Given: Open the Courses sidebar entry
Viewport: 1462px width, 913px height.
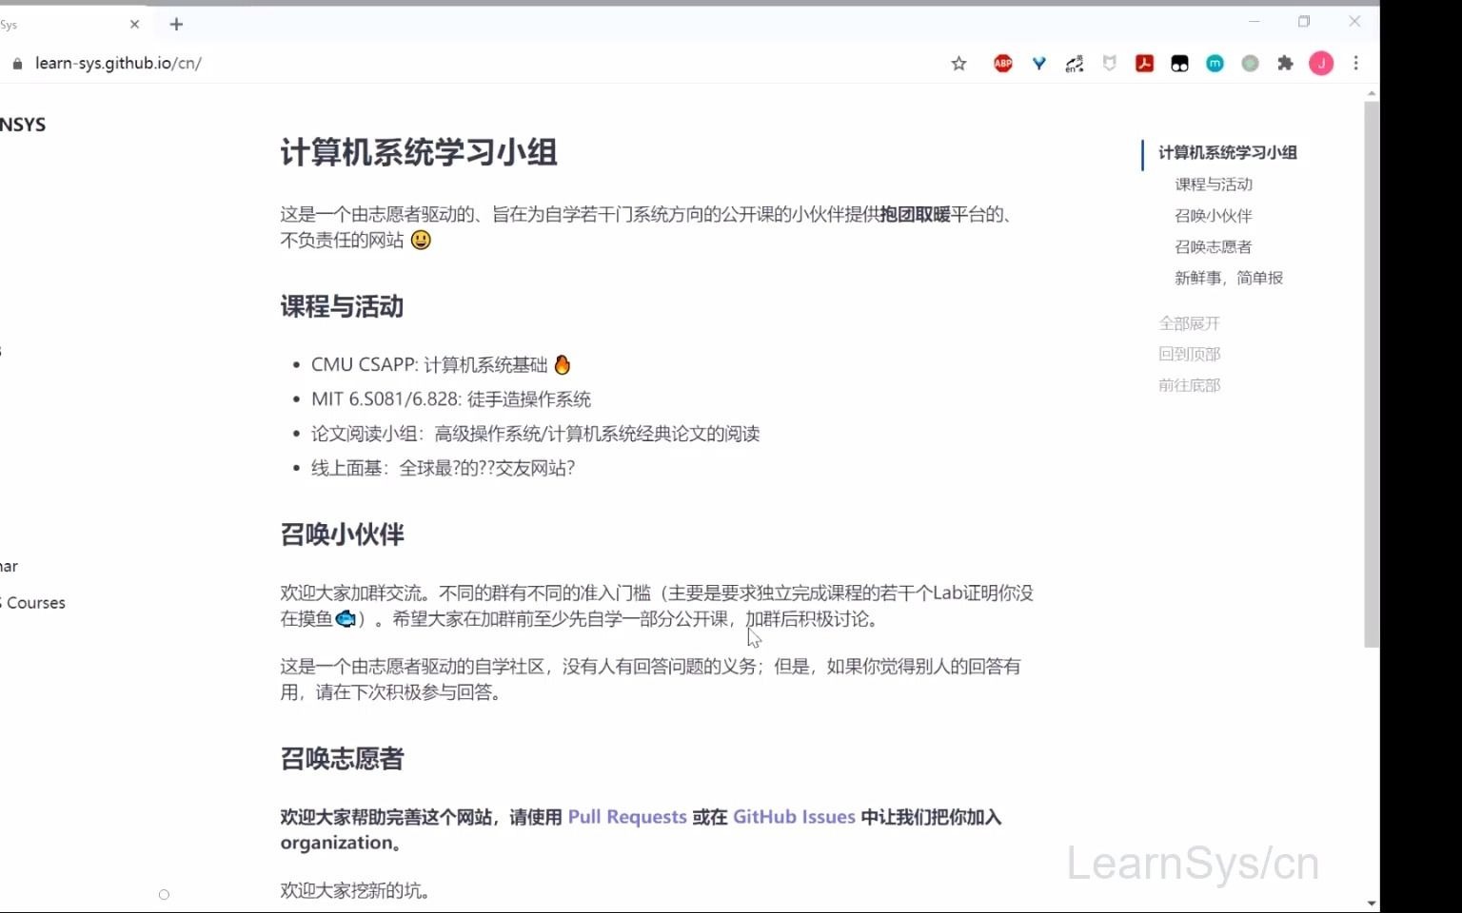Looking at the screenshot, I should pos(33,603).
